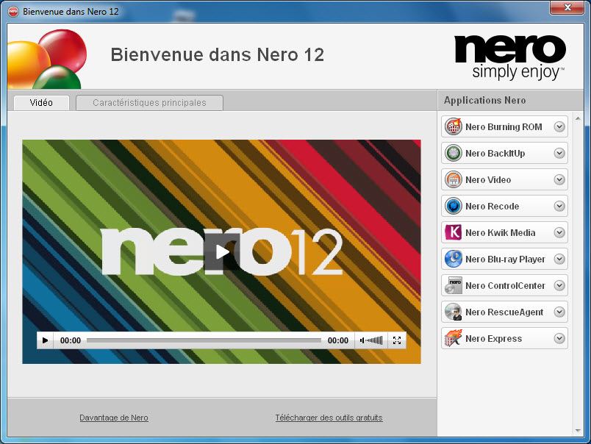Launch Nero BackItUp by its label
Screen dimensions: 591x444
(495, 154)
